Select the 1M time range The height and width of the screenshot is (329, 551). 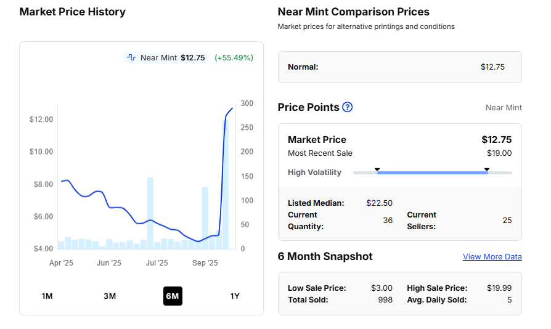pos(47,296)
